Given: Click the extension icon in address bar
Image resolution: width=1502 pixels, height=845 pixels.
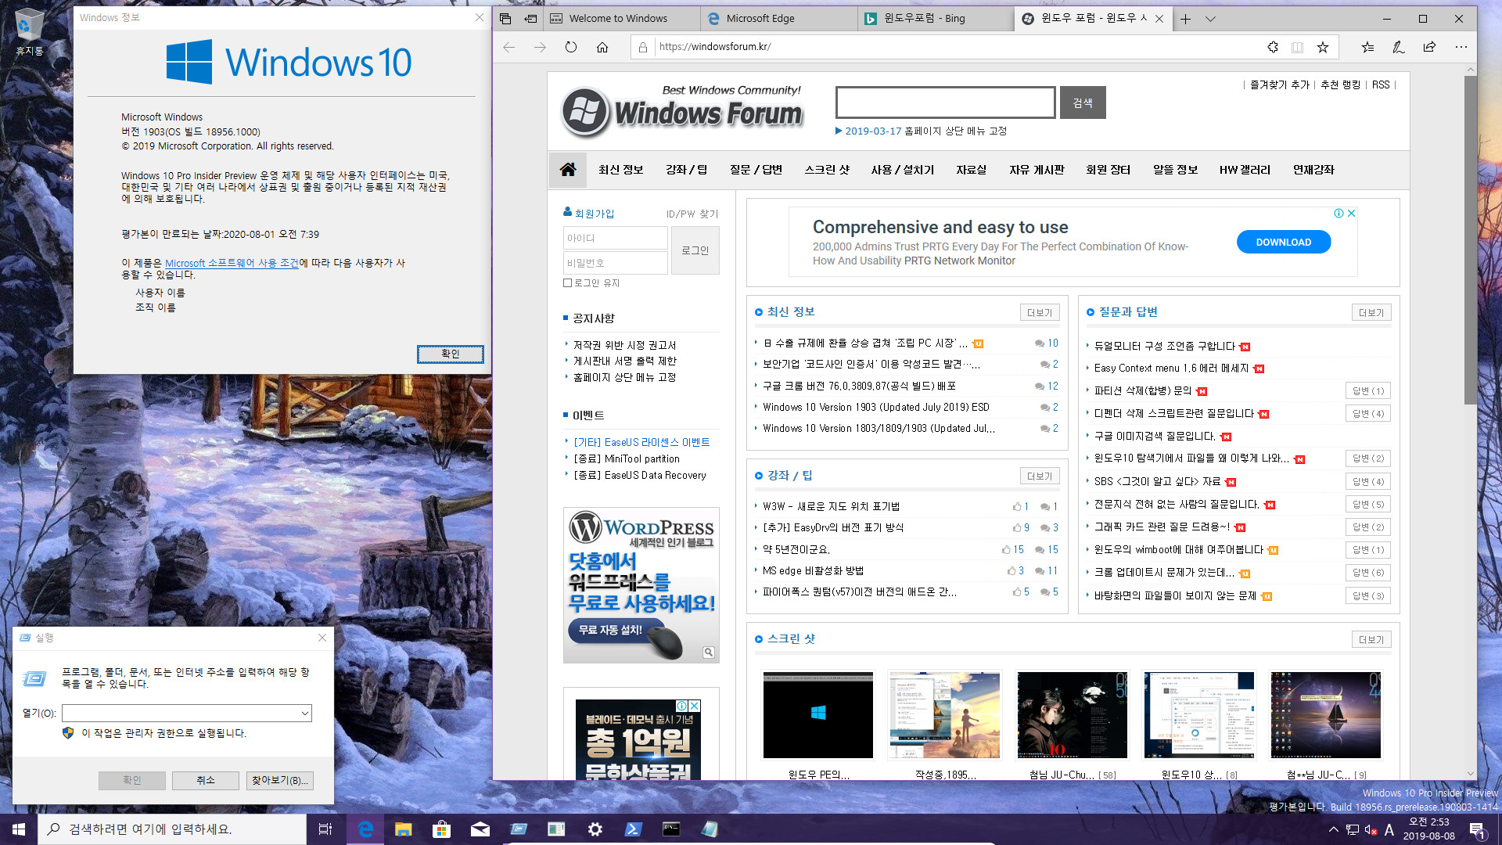Looking at the screenshot, I should tap(1273, 47).
